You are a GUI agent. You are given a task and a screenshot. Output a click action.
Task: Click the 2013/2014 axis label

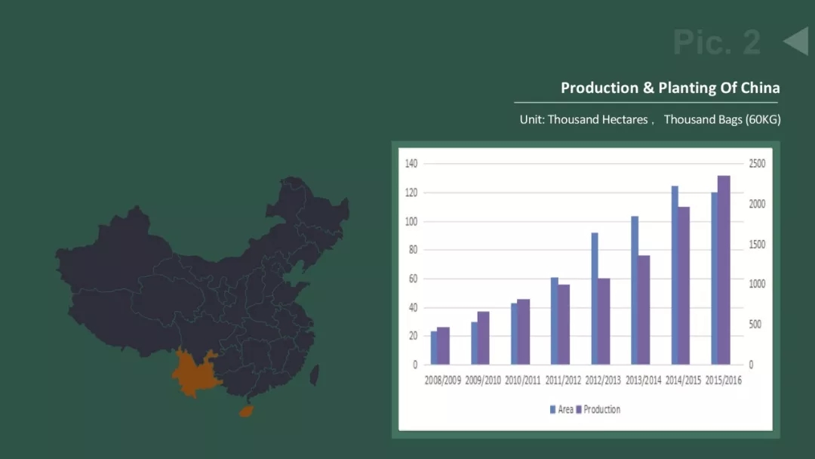[x=643, y=380]
